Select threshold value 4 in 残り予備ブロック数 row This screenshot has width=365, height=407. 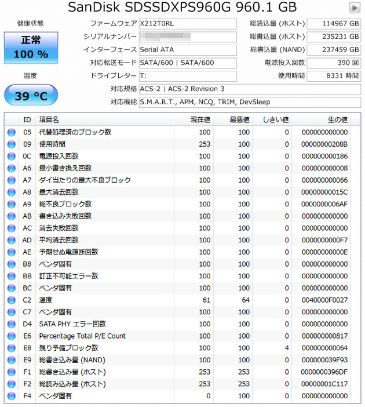[x=287, y=348]
